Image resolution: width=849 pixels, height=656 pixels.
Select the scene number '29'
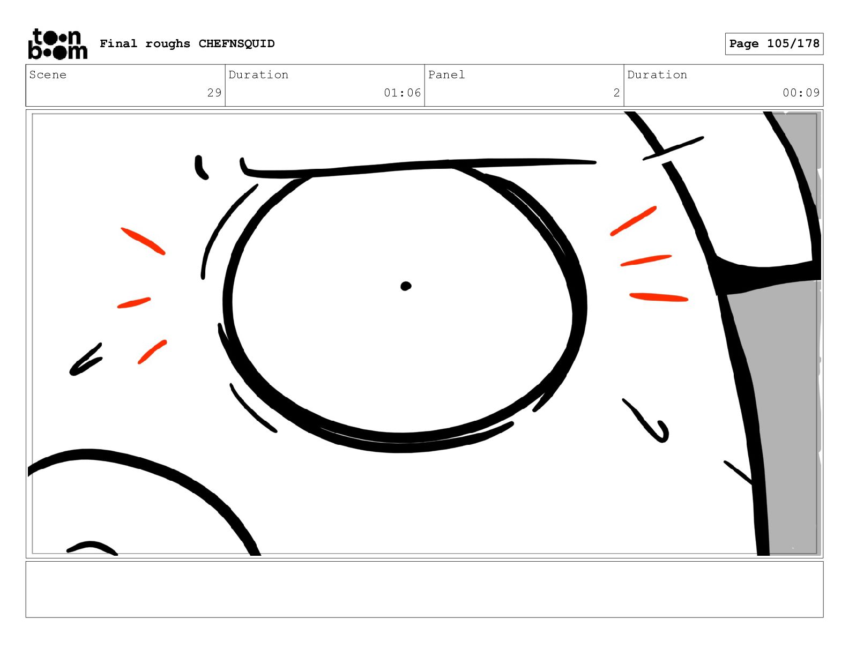(214, 93)
